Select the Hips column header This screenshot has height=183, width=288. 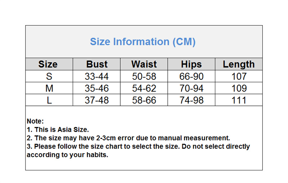tap(192, 65)
